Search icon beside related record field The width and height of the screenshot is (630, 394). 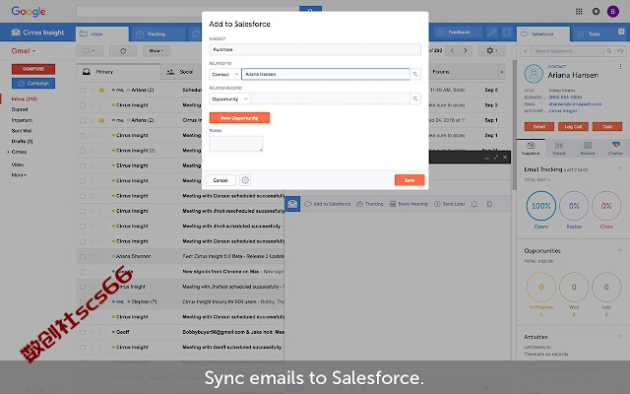coord(415,98)
